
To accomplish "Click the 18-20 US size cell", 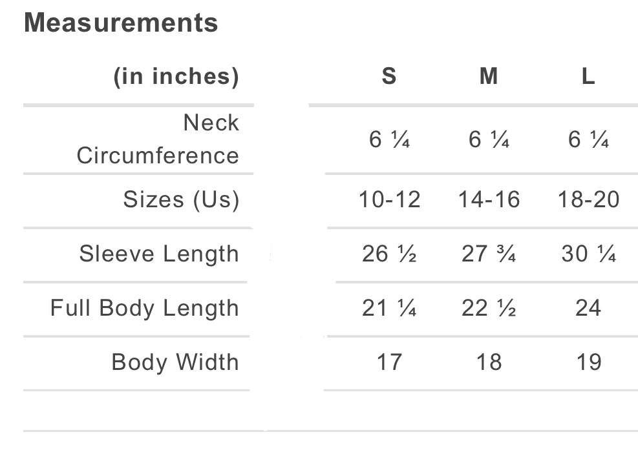I will (588, 199).
